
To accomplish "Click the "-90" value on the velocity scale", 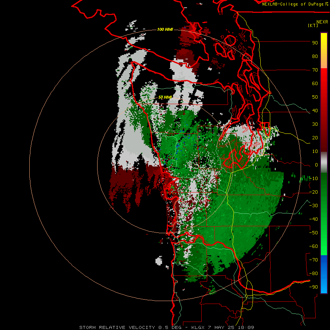I will point(313,287).
